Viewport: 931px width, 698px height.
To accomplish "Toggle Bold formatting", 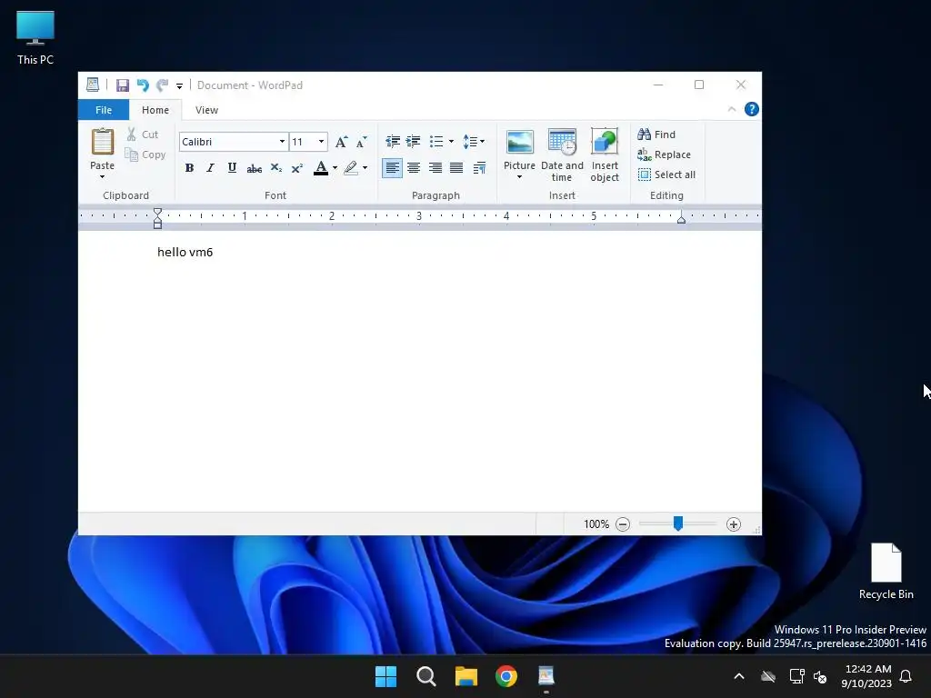I will [x=189, y=168].
